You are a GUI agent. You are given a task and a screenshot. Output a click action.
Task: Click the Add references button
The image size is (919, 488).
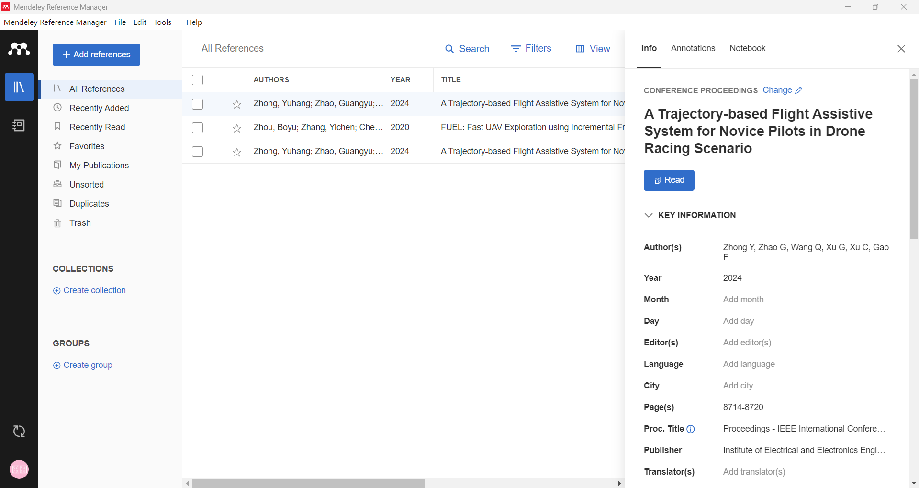96,55
